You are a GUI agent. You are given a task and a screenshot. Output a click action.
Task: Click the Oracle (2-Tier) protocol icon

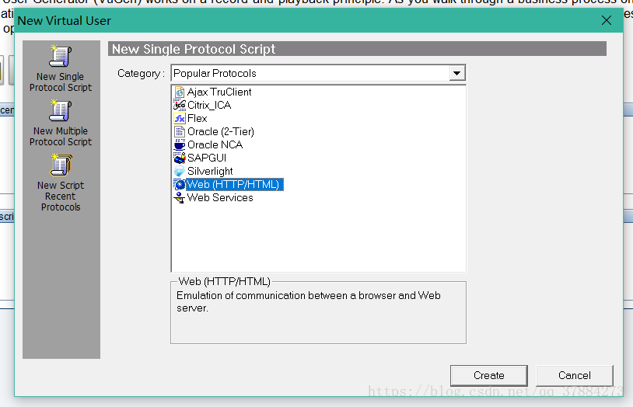click(180, 132)
